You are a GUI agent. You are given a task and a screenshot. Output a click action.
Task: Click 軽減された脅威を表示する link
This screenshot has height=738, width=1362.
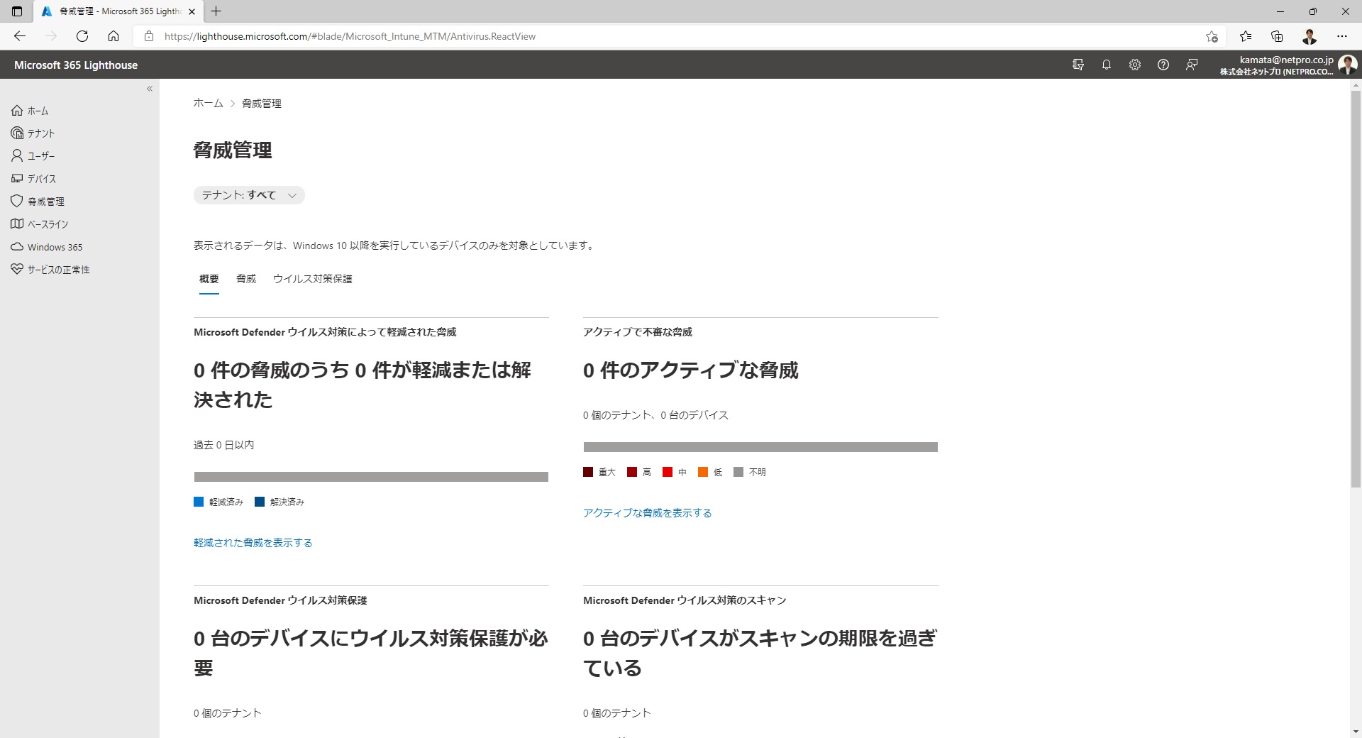tap(253, 542)
